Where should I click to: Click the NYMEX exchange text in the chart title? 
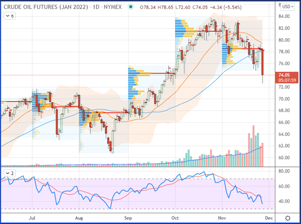pos(113,7)
